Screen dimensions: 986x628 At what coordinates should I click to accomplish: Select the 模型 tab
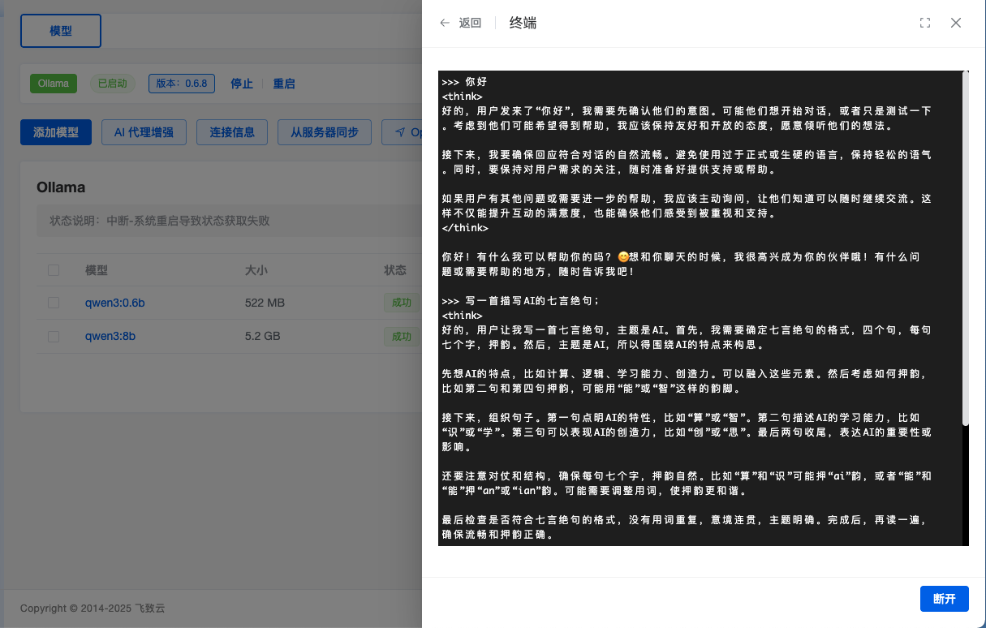point(61,31)
